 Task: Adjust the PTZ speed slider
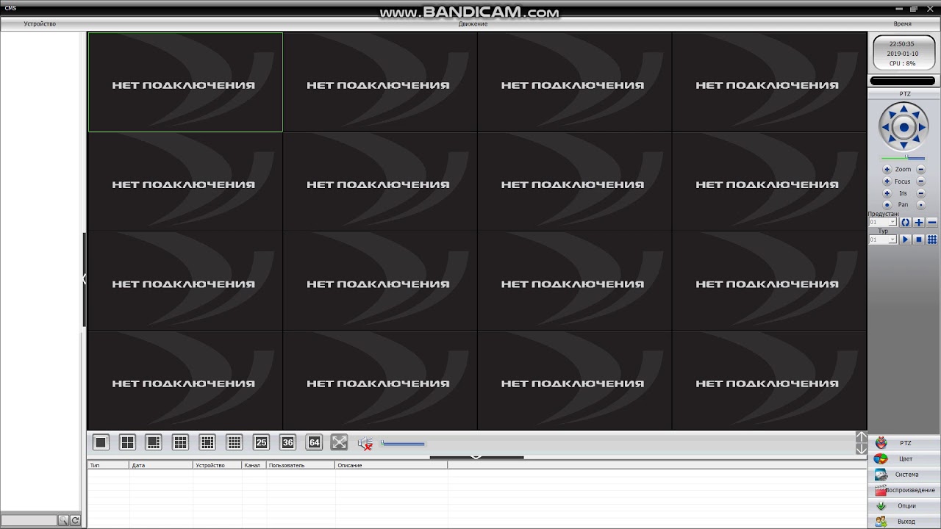click(x=904, y=157)
